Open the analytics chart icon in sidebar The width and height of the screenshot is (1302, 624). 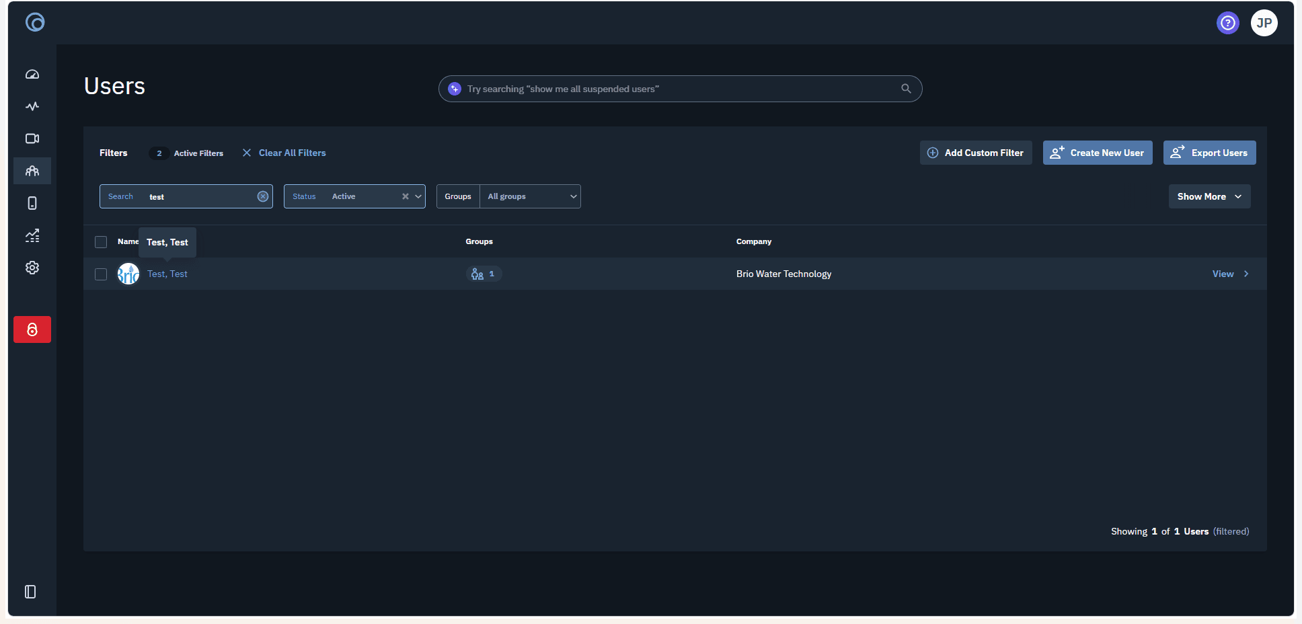click(32, 235)
